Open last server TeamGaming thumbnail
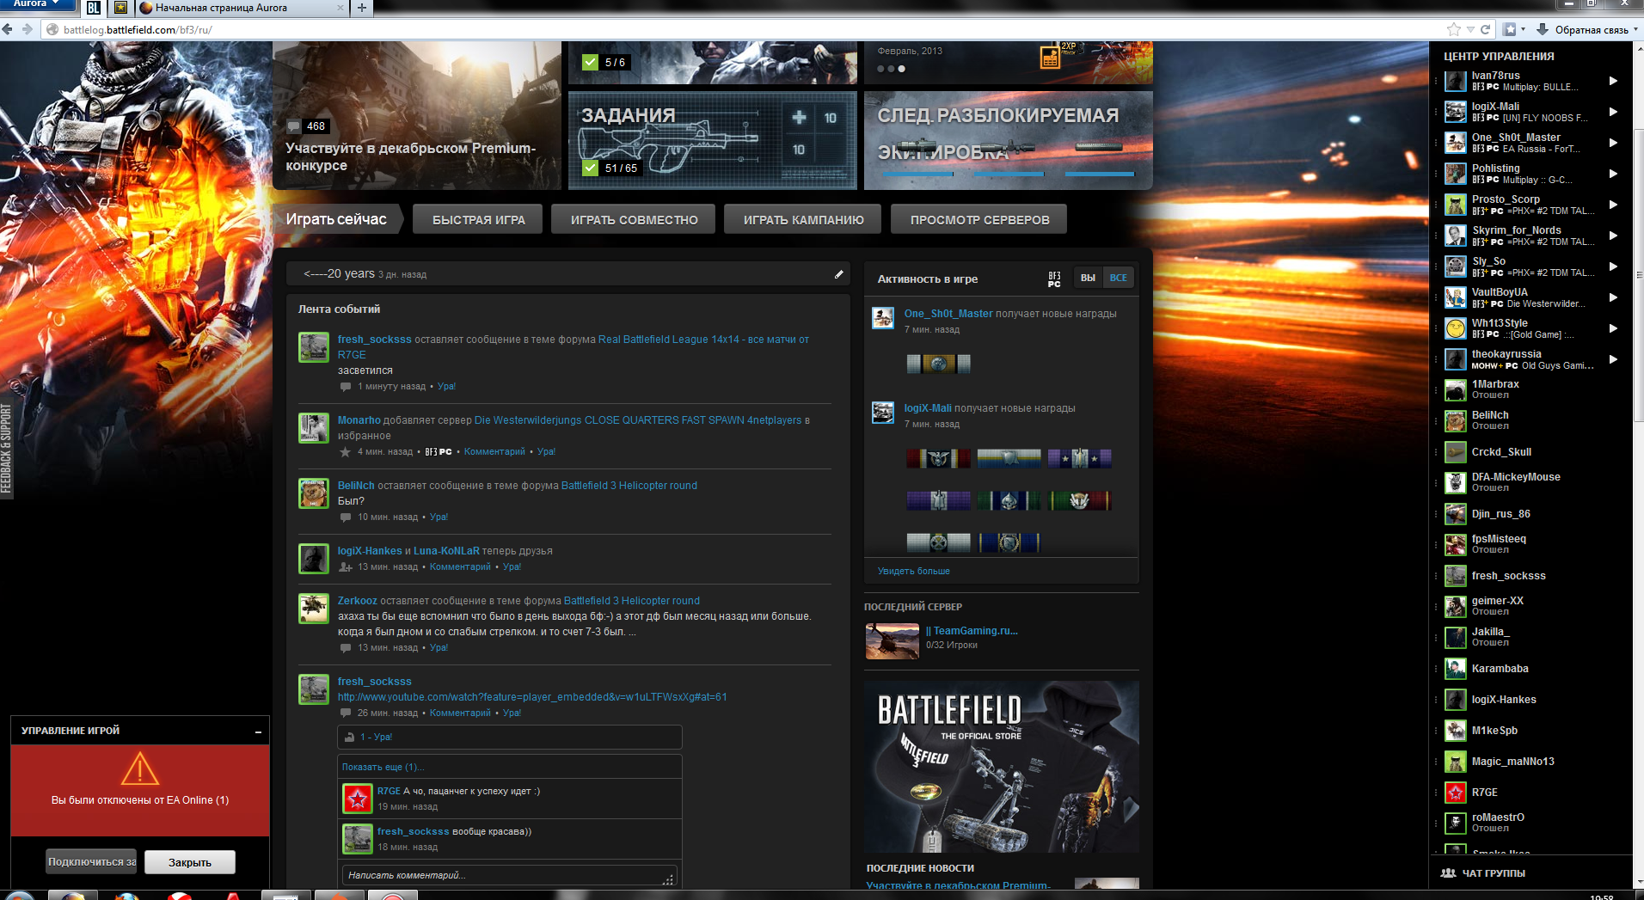Image resolution: width=1644 pixels, height=900 pixels. [x=892, y=641]
